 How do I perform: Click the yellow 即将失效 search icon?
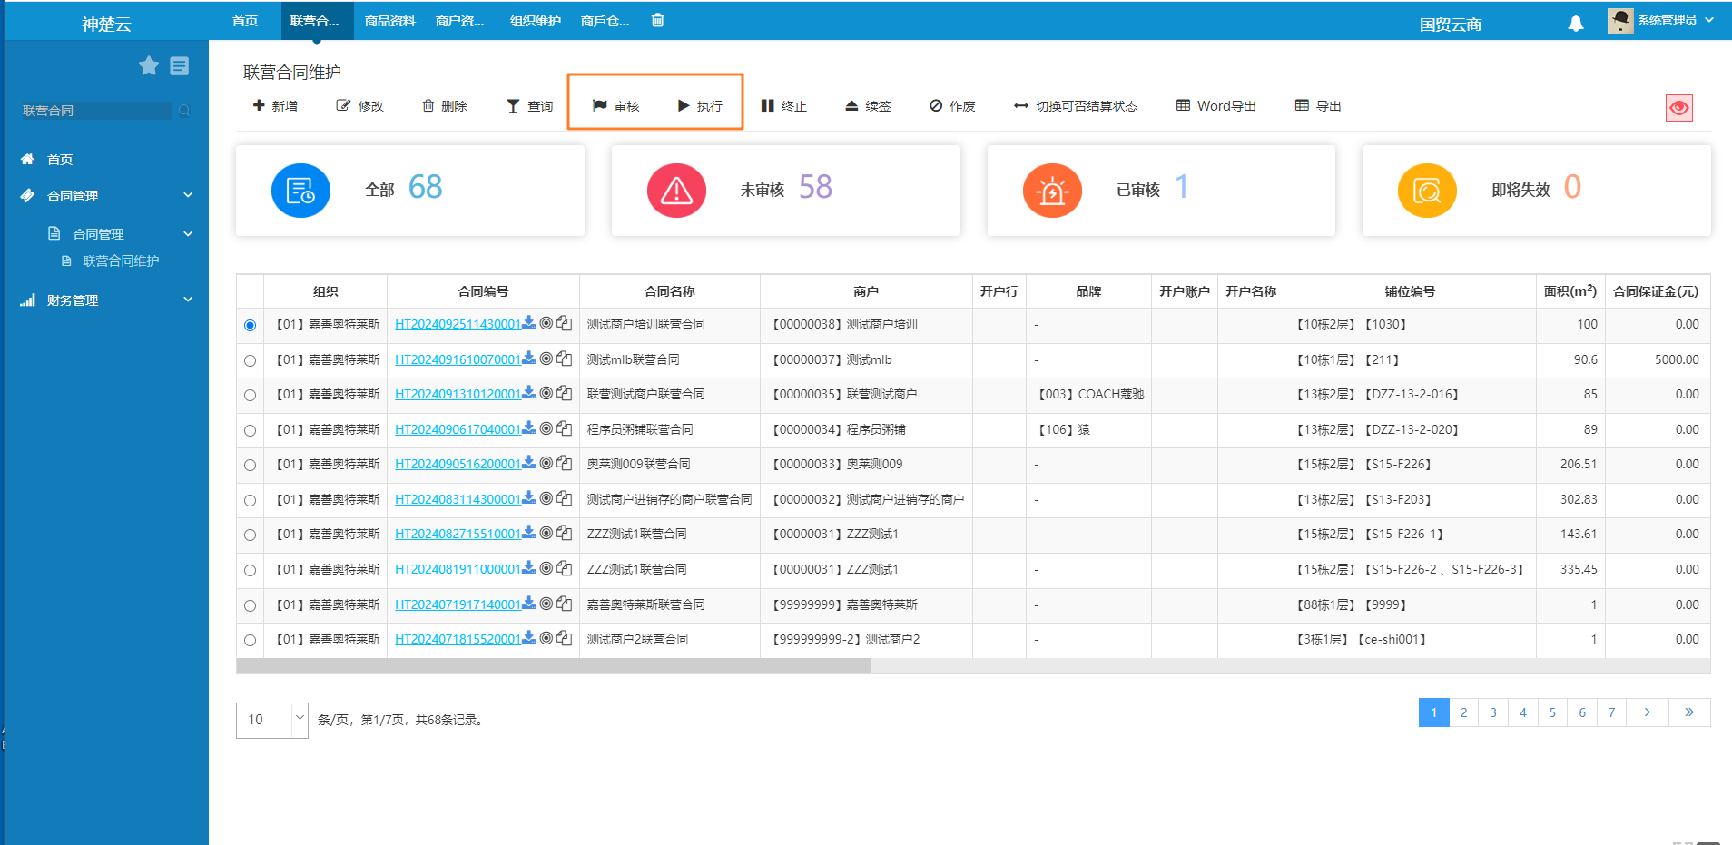[1427, 191]
